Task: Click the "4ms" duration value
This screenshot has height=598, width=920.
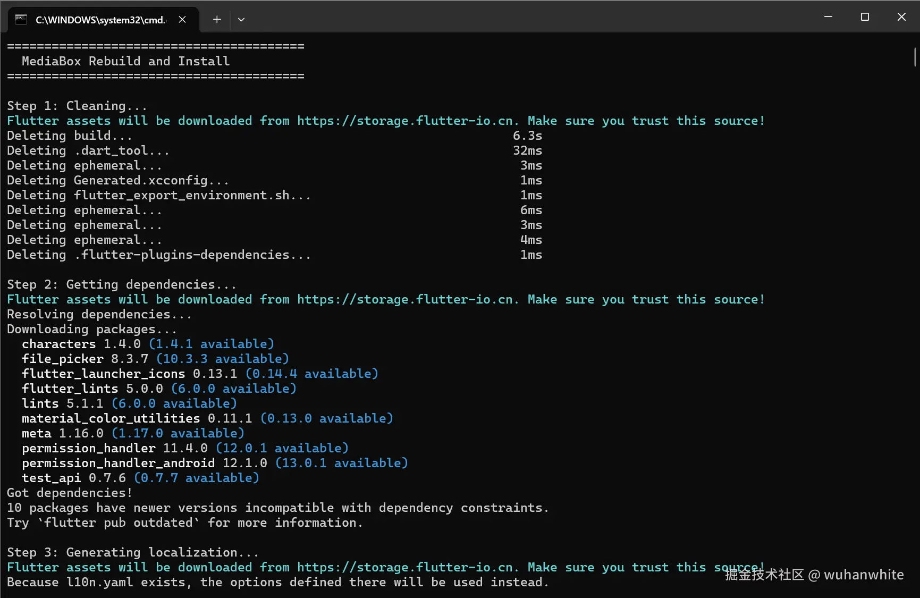Action: pos(531,240)
